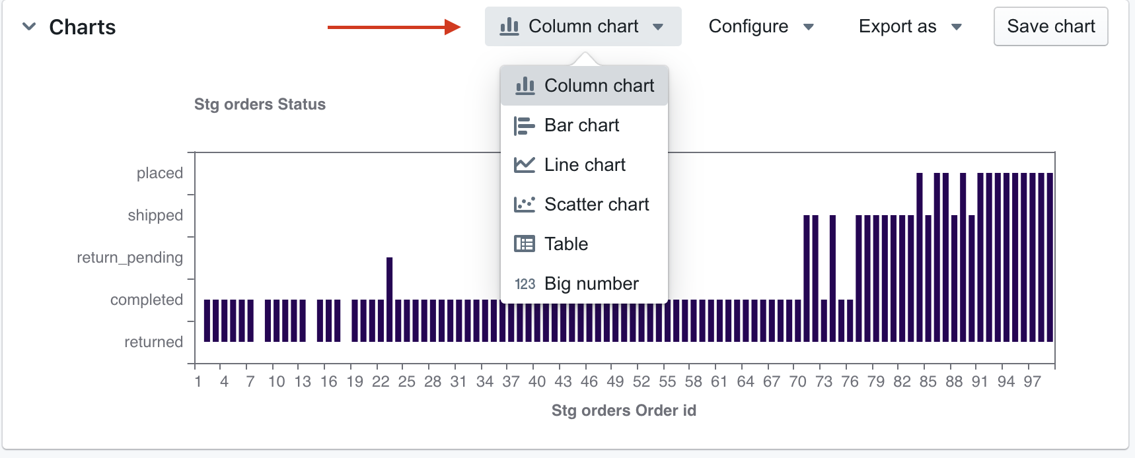Click the caret beside Column chart selector
Screen dimensions: 1135x458
point(658,27)
